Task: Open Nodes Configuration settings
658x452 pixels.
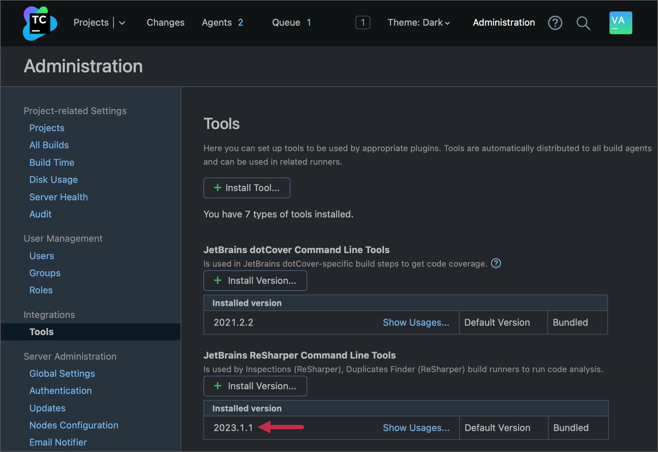Action: (74, 425)
